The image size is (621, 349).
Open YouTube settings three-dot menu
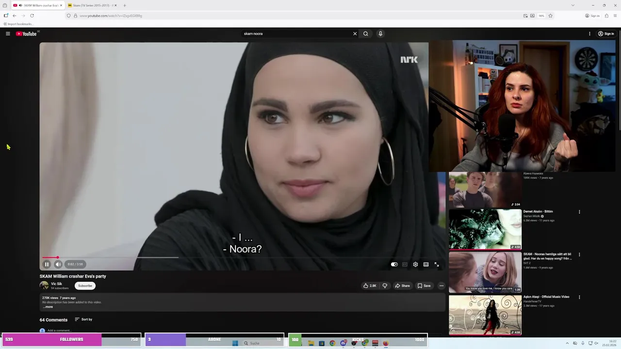(589, 33)
